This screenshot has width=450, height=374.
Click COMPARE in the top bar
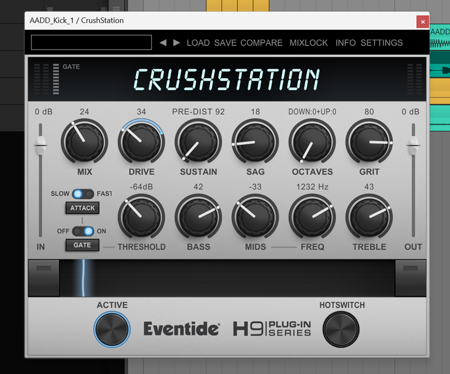(262, 43)
